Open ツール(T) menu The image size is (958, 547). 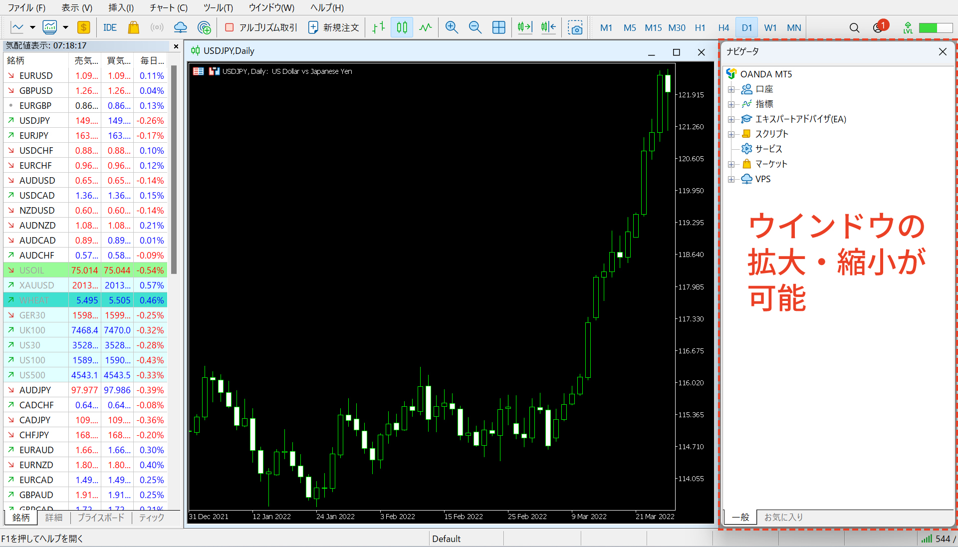click(x=218, y=7)
